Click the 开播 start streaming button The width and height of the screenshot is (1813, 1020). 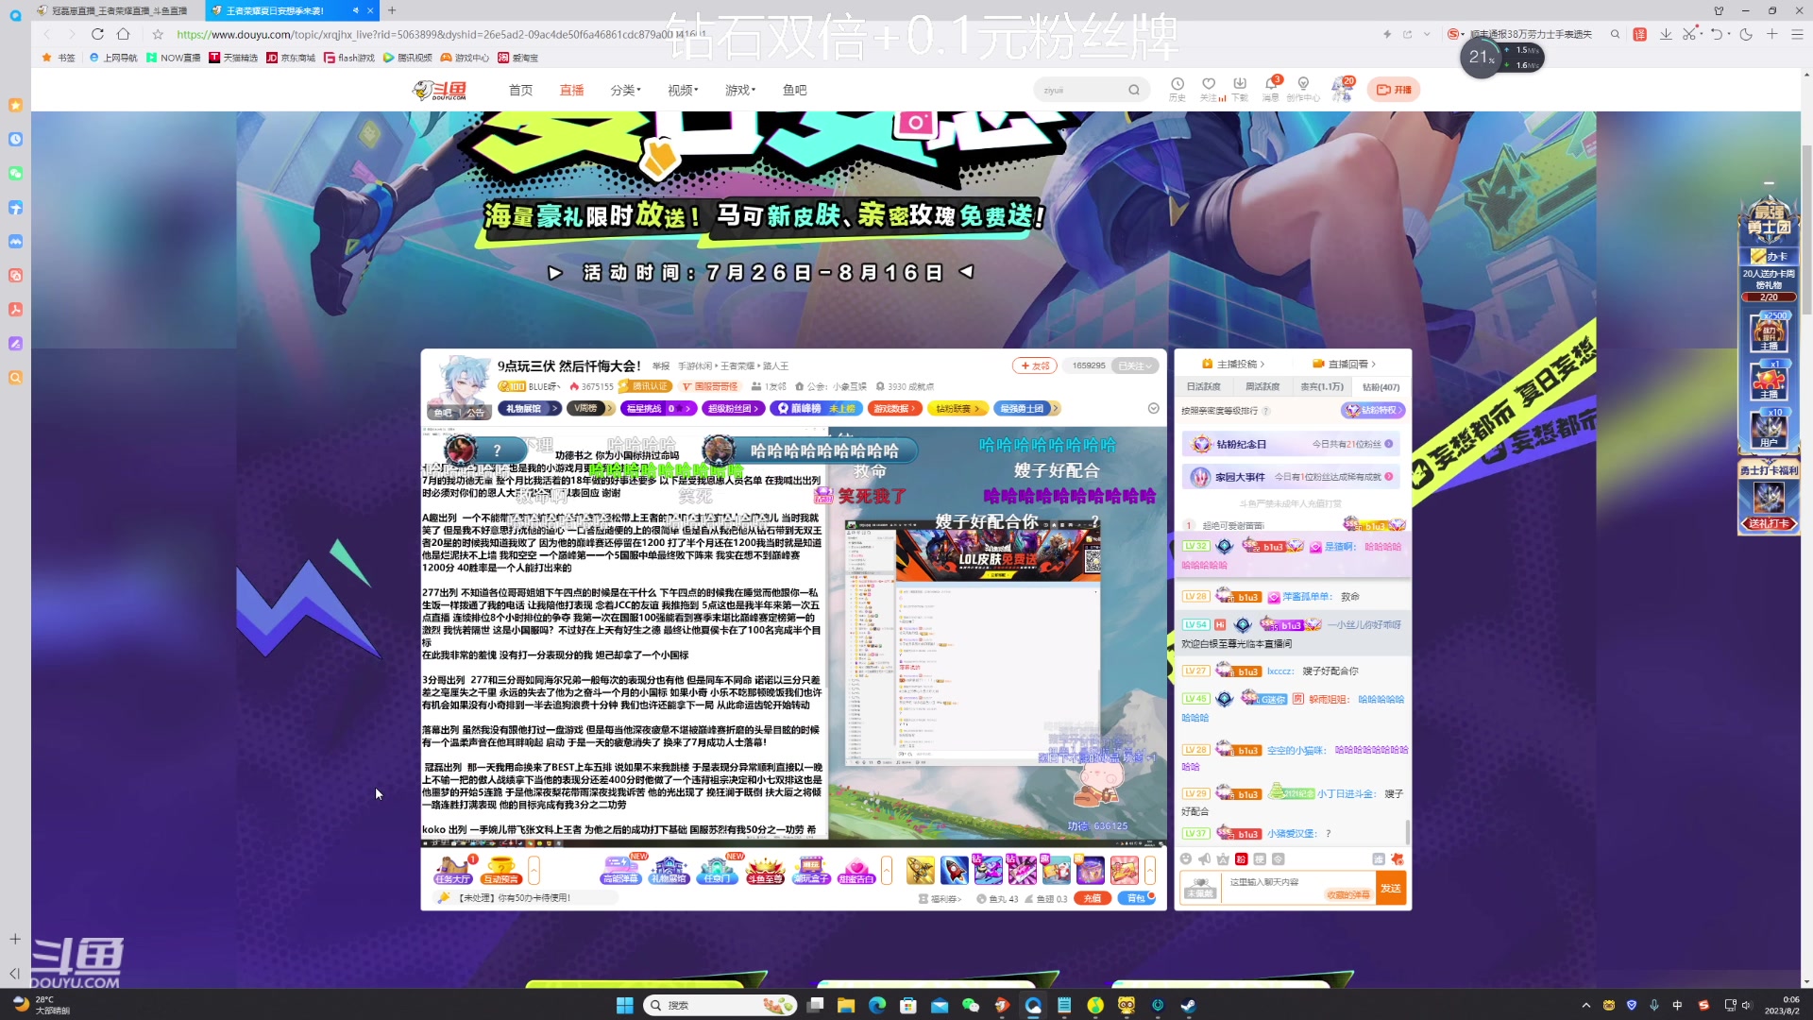coord(1394,90)
